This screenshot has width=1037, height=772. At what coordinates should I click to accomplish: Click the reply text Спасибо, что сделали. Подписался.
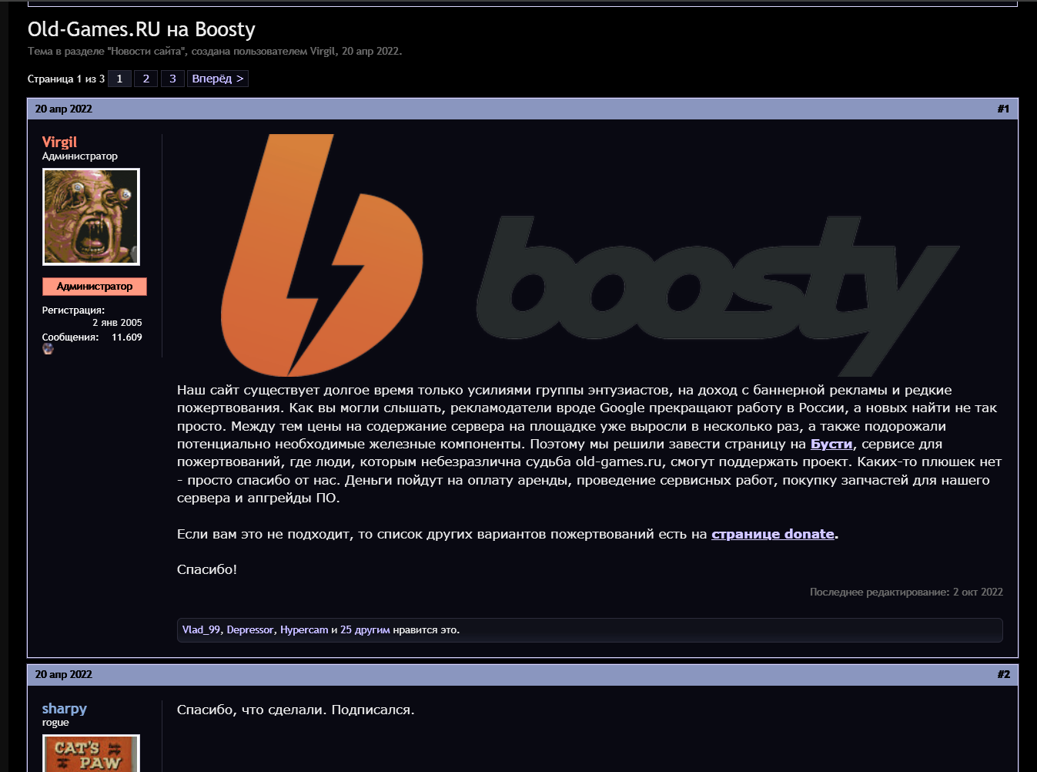[x=296, y=710]
